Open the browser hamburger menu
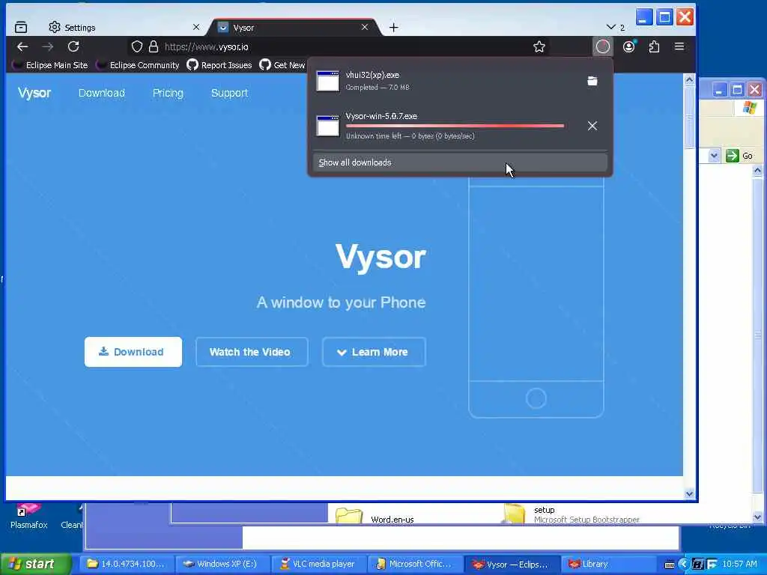The height and width of the screenshot is (575, 767). pyautogui.click(x=679, y=46)
